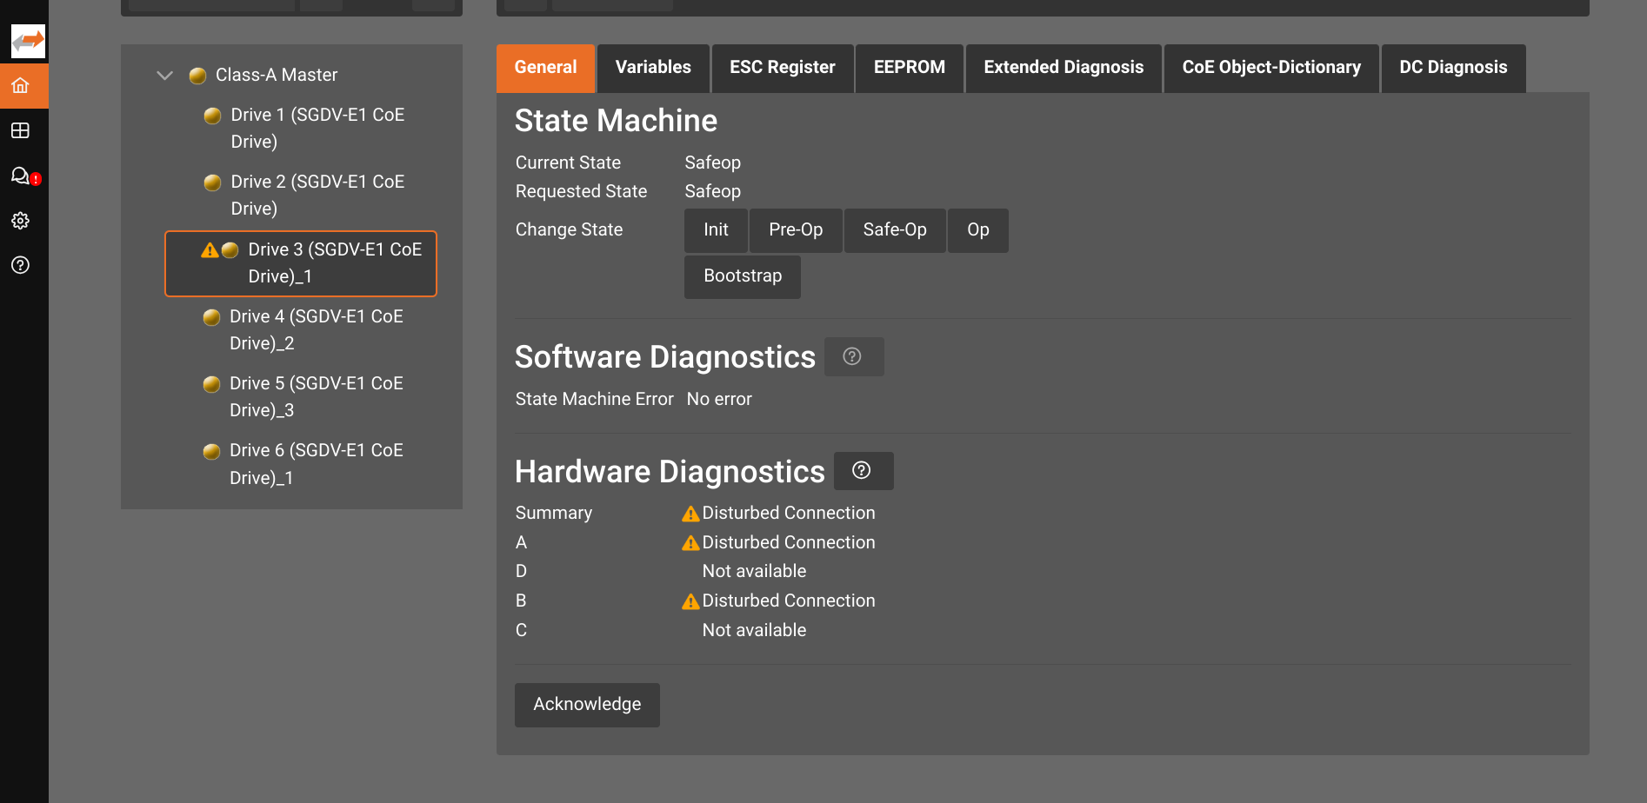Click the status dot beside Class-A Master
Image resolution: width=1647 pixels, height=803 pixels.
click(197, 75)
